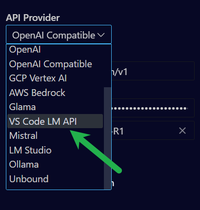Click the masked API key field
The height and width of the screenshot is (210, 200).
153,108
